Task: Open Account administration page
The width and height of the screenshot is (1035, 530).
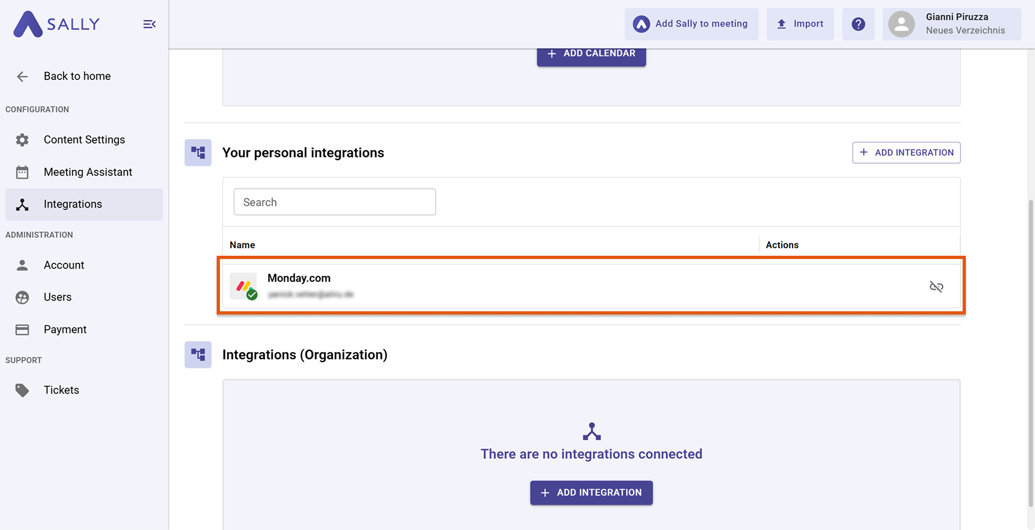Action: click(64, 265)
